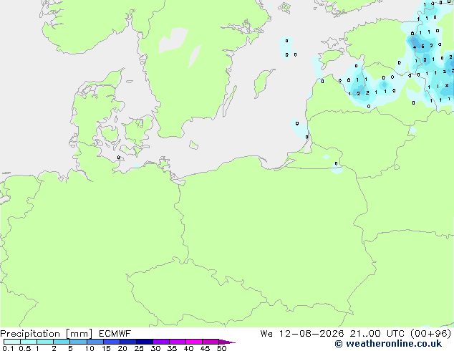Select the 2–5 mm legend color swatch
Viewport: 454px width, 351px height.
point(62,342)
